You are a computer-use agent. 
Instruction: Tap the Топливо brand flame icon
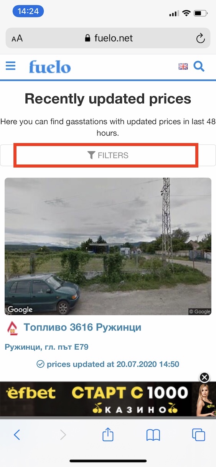[x=13, y=328]
